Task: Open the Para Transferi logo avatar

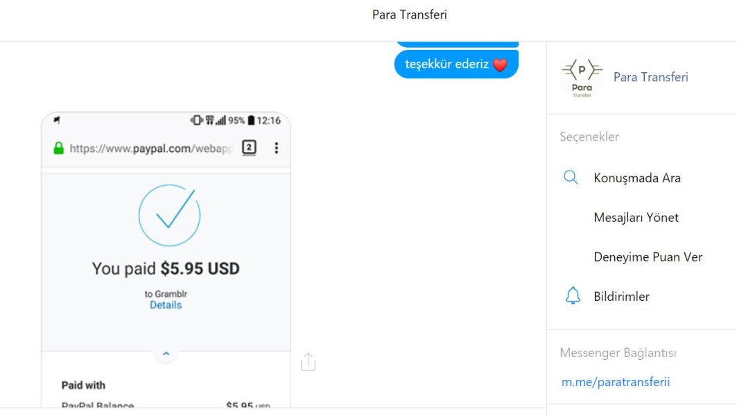Action: [582, 78]
